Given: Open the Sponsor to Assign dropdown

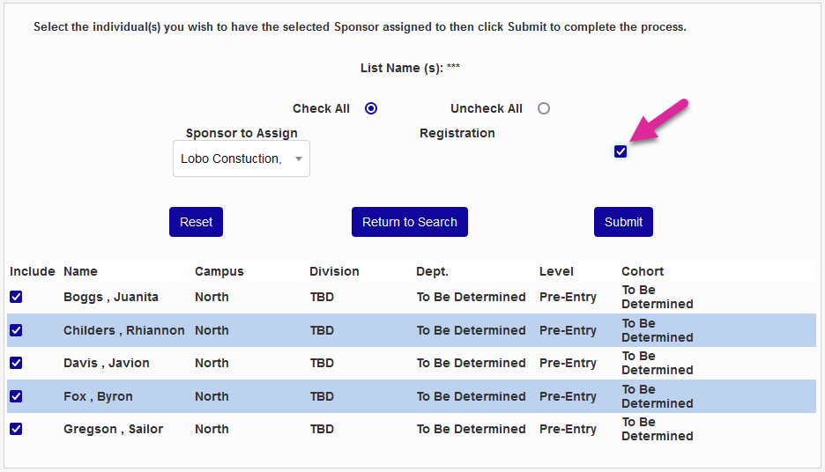Looking at the screenshot, I should pyautogui.click(x=241, y=159).
